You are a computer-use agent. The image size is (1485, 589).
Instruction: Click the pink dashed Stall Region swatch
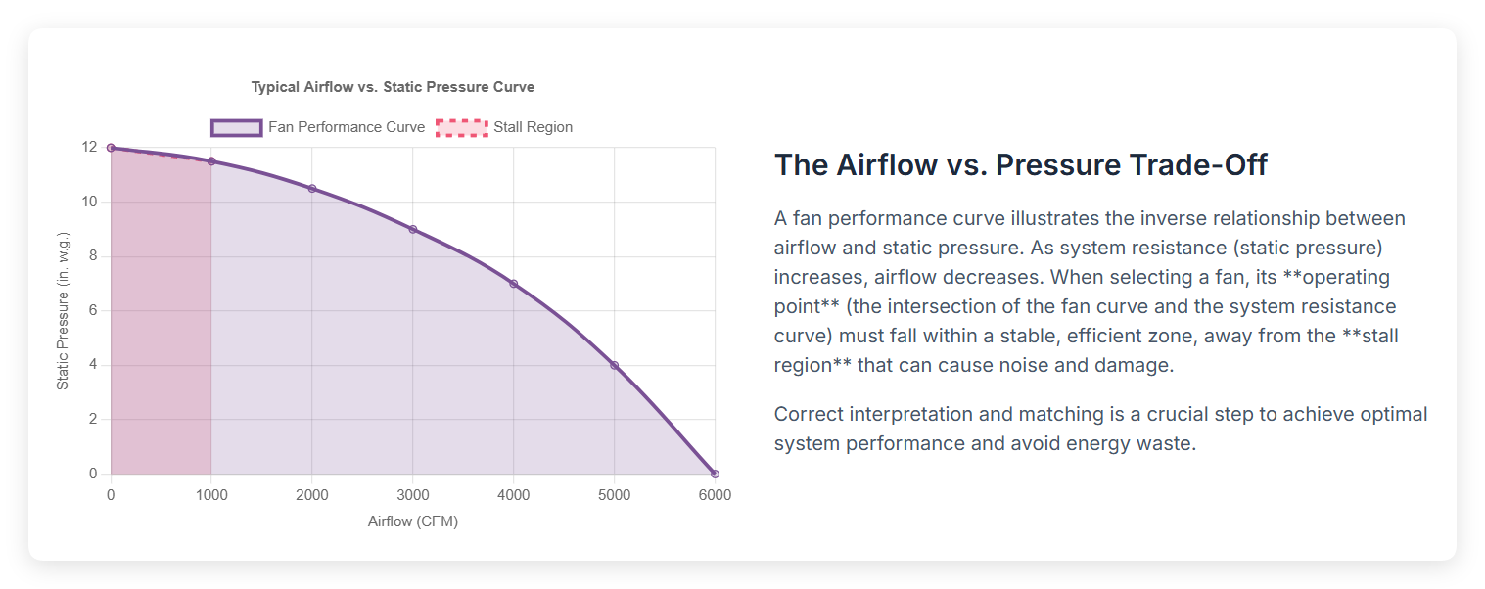pyautogui.click(x=462, y=127)
